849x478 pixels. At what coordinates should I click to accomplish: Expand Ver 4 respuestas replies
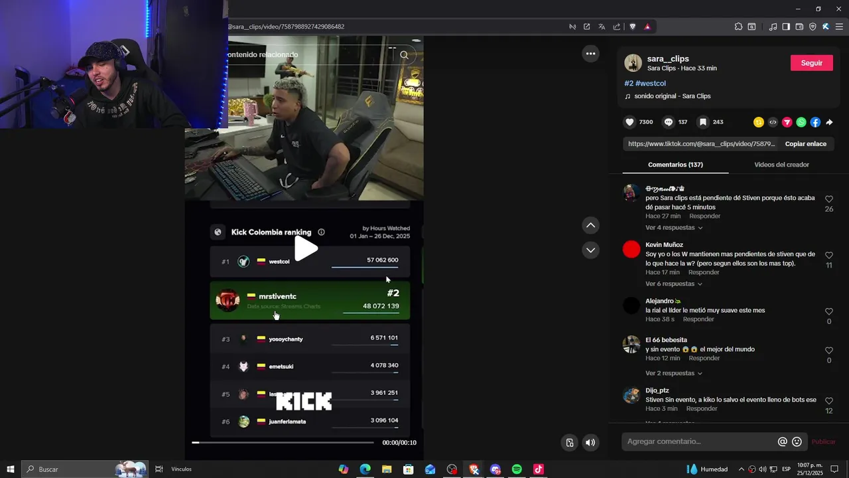(673, 228)
